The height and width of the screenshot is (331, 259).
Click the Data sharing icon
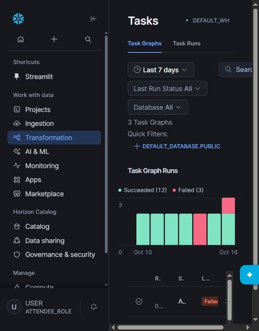[x=17, y=240]
